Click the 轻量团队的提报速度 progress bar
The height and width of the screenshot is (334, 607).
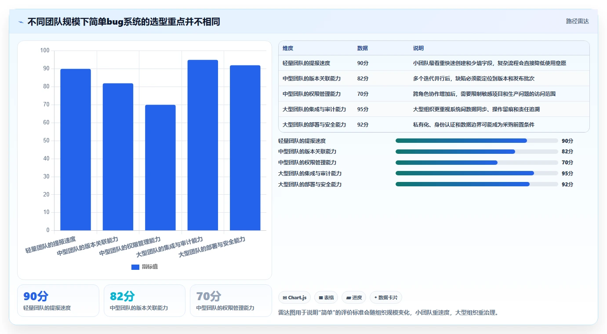(476, 141)
